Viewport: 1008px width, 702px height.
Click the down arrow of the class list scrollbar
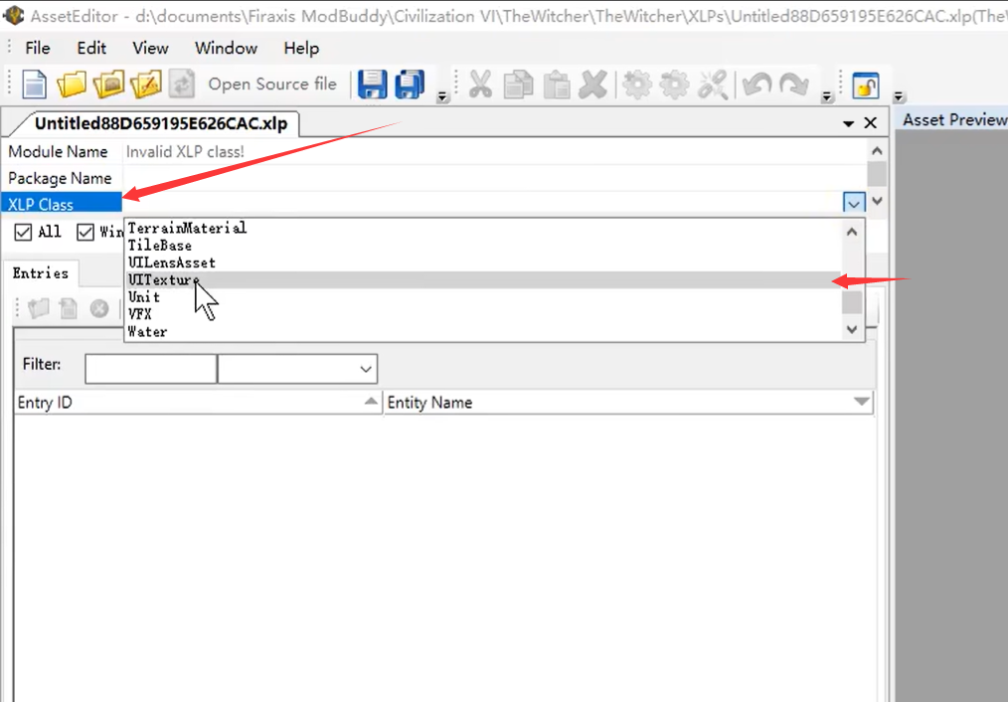point(853,329)
